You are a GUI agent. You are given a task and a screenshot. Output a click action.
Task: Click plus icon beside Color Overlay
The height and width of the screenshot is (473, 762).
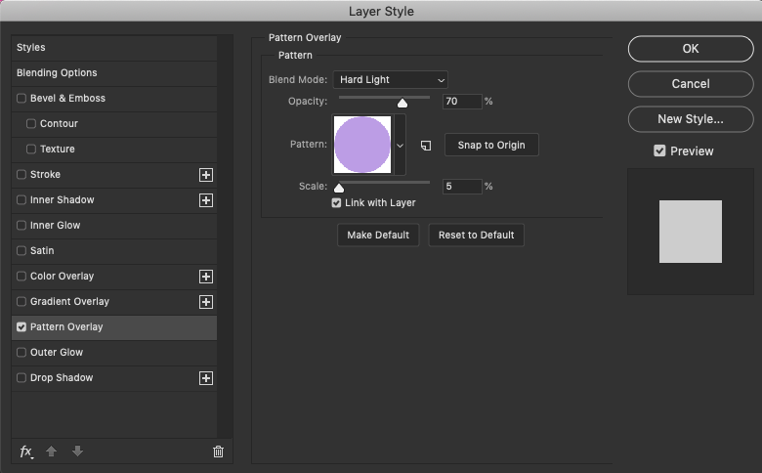pyautogui.click(x=206, y=277)
